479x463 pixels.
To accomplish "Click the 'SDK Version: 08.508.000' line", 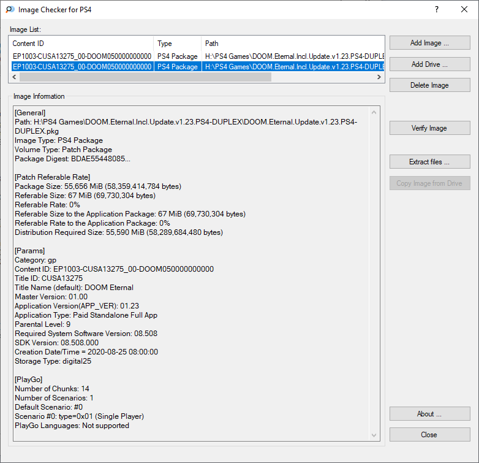I will click(x=56, y=343).
